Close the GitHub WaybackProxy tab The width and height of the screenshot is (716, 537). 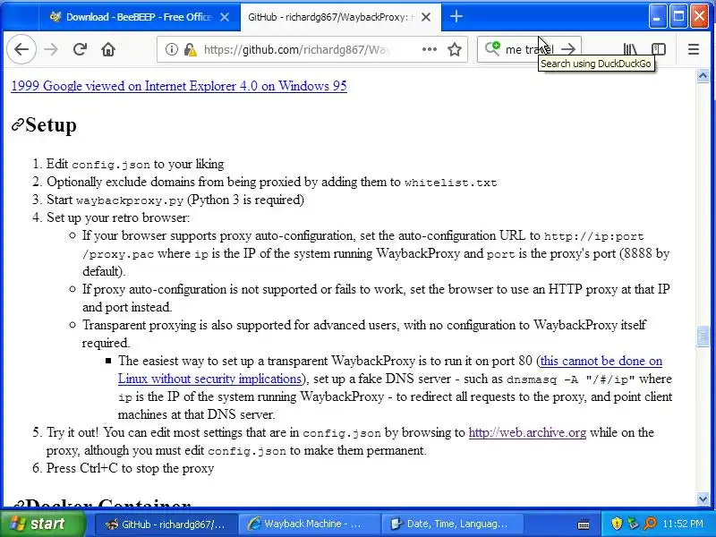426,17
